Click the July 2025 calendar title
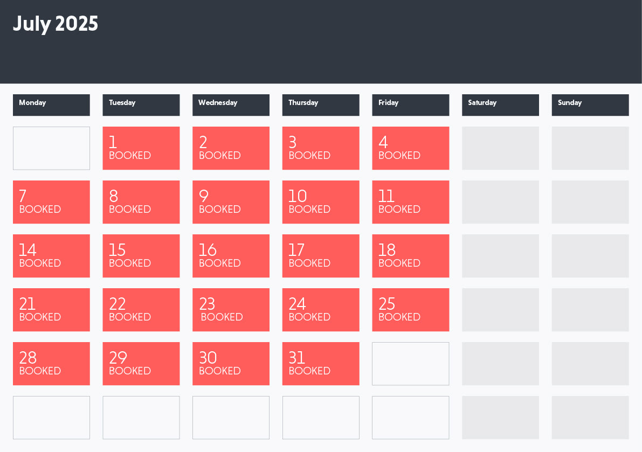 [56, 24]
